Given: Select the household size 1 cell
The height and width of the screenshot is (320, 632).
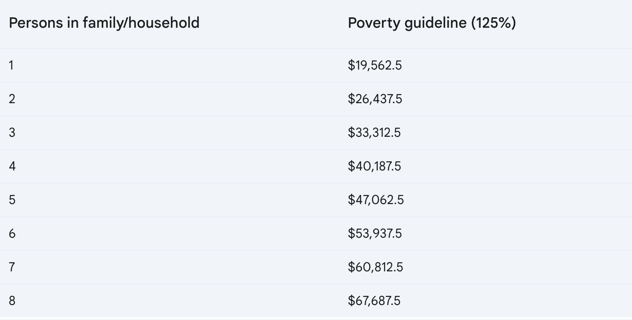Looking at the screenshot, I should 11,65.
